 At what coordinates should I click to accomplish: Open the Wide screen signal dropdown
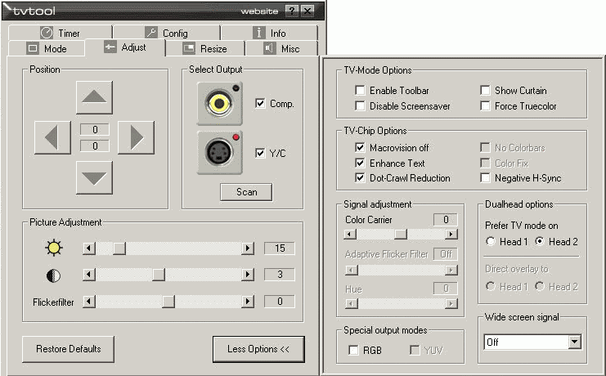click(x=574, y=342)
